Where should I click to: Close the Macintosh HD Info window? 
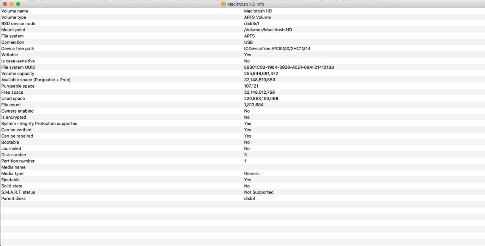pos(5,4)
